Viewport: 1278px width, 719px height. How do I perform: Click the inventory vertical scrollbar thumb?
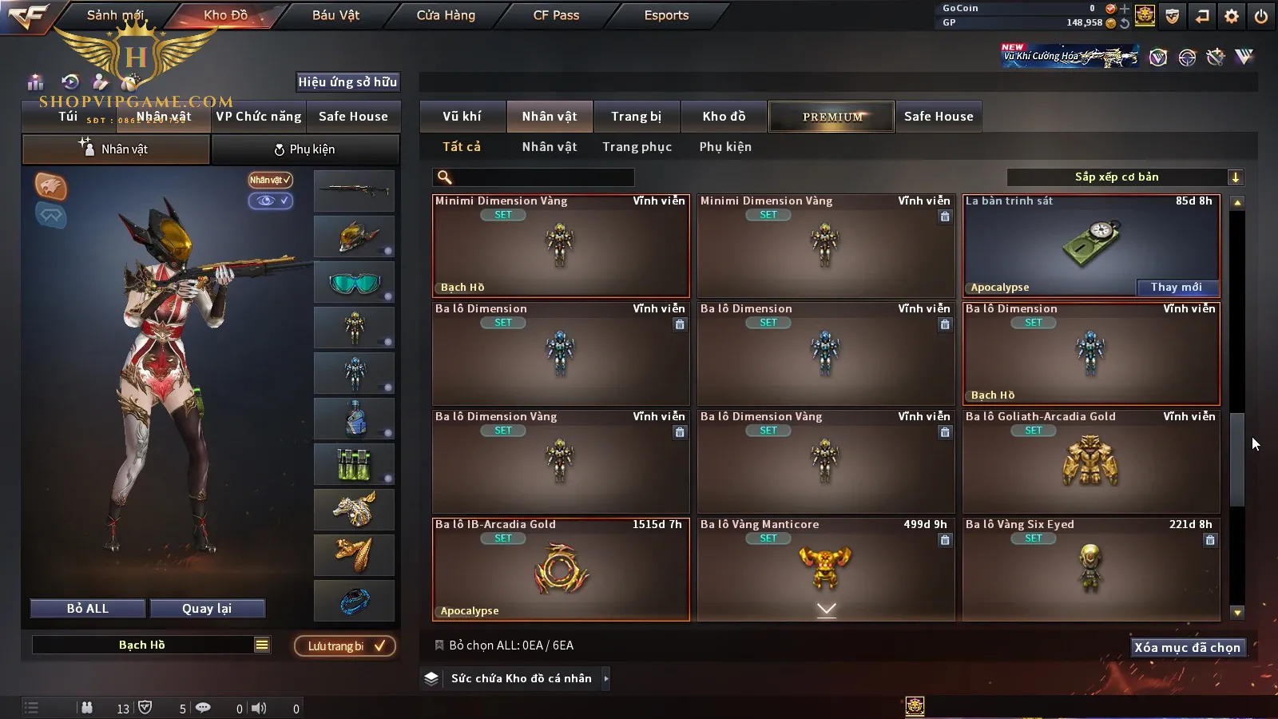coord(1237,459)
